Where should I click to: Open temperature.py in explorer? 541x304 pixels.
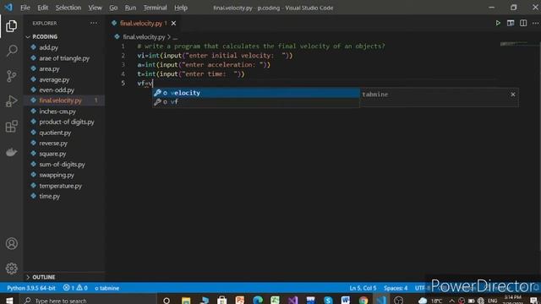tap(60, 186)
